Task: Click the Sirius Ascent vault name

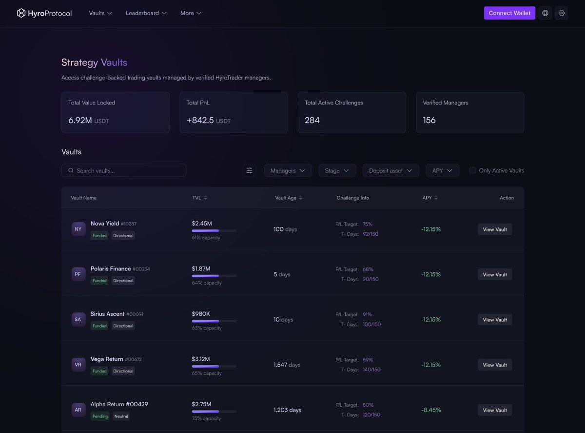Action: coord(108,314)
